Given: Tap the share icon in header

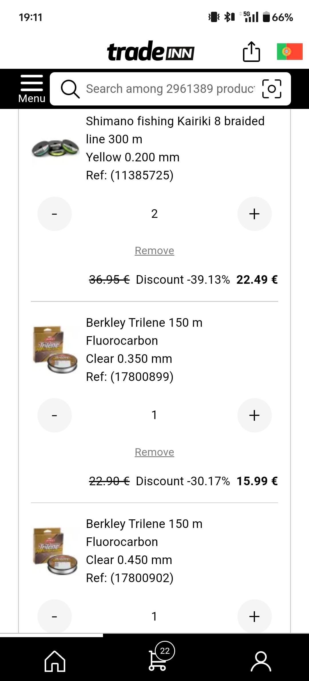Looking at the screenshot, I should point(251,52).
